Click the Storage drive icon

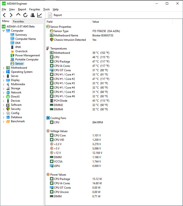pyautogui.click(x=8, y=88)
